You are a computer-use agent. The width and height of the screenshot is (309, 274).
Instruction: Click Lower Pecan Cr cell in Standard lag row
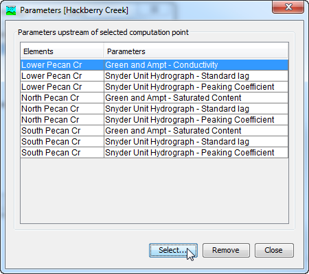(62, 76)
